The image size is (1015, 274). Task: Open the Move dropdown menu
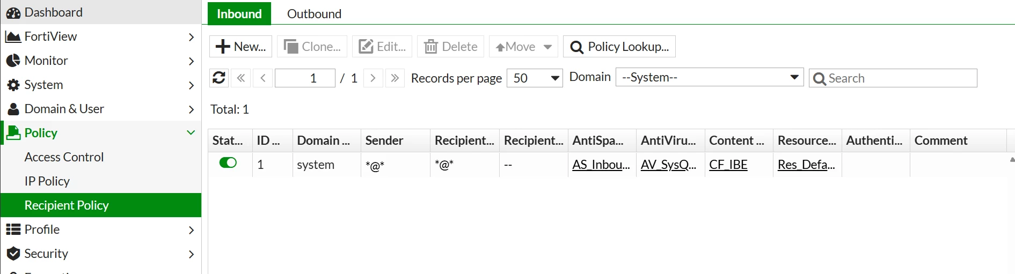[x=547, y=47]
